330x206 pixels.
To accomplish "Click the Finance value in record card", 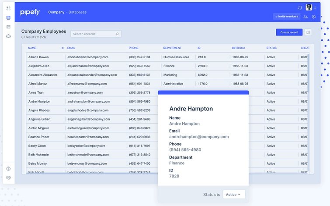I will [x=177, y=163].
